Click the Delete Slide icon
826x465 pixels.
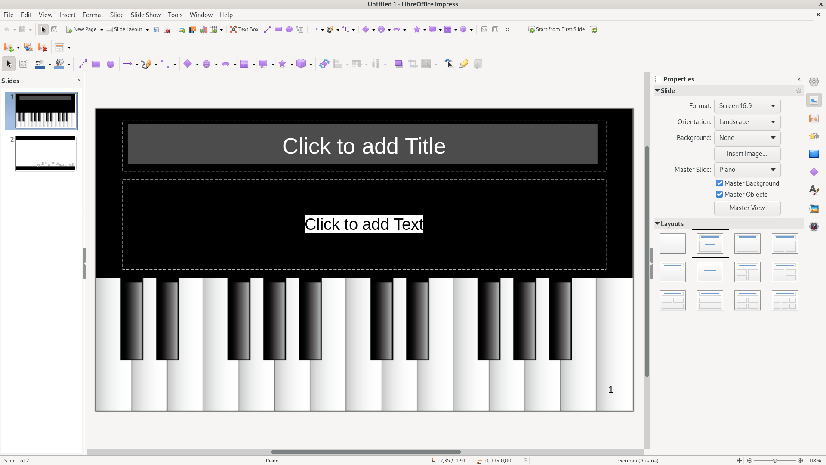[x=43, y=47]
